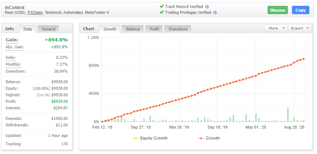Image resolution: width=317 pixels, height=154 pixels.
Task: Switch to the Stats tab
Action: 28,29
